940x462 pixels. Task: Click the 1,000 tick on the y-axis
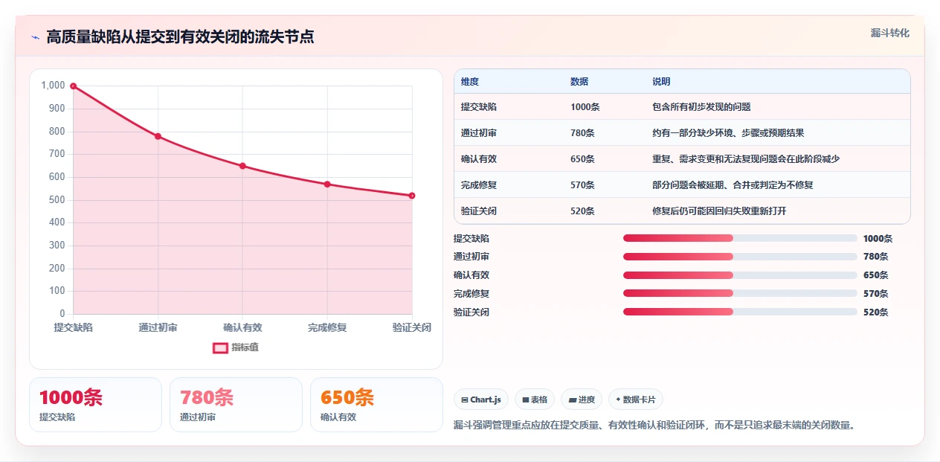click(54, 86)
